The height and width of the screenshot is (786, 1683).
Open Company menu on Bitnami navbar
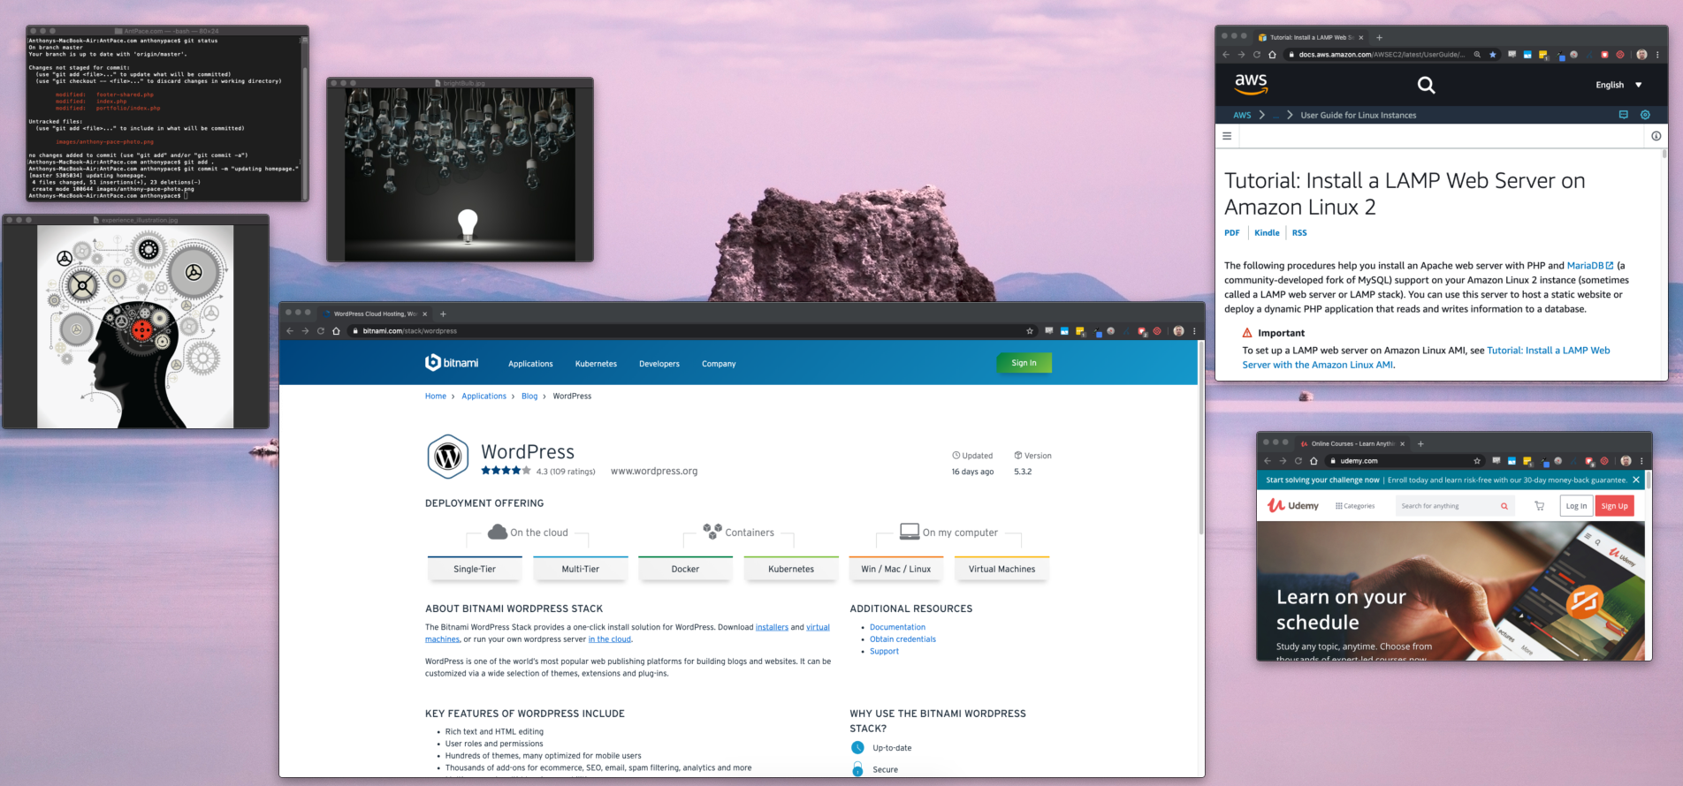[x=719, y=364]
